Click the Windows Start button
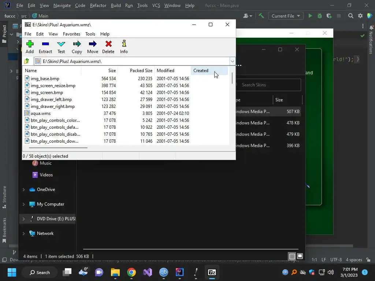375x281 pixels. 12,272
